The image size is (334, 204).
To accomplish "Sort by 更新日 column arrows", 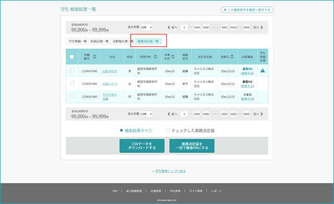I will coord(232,57).
